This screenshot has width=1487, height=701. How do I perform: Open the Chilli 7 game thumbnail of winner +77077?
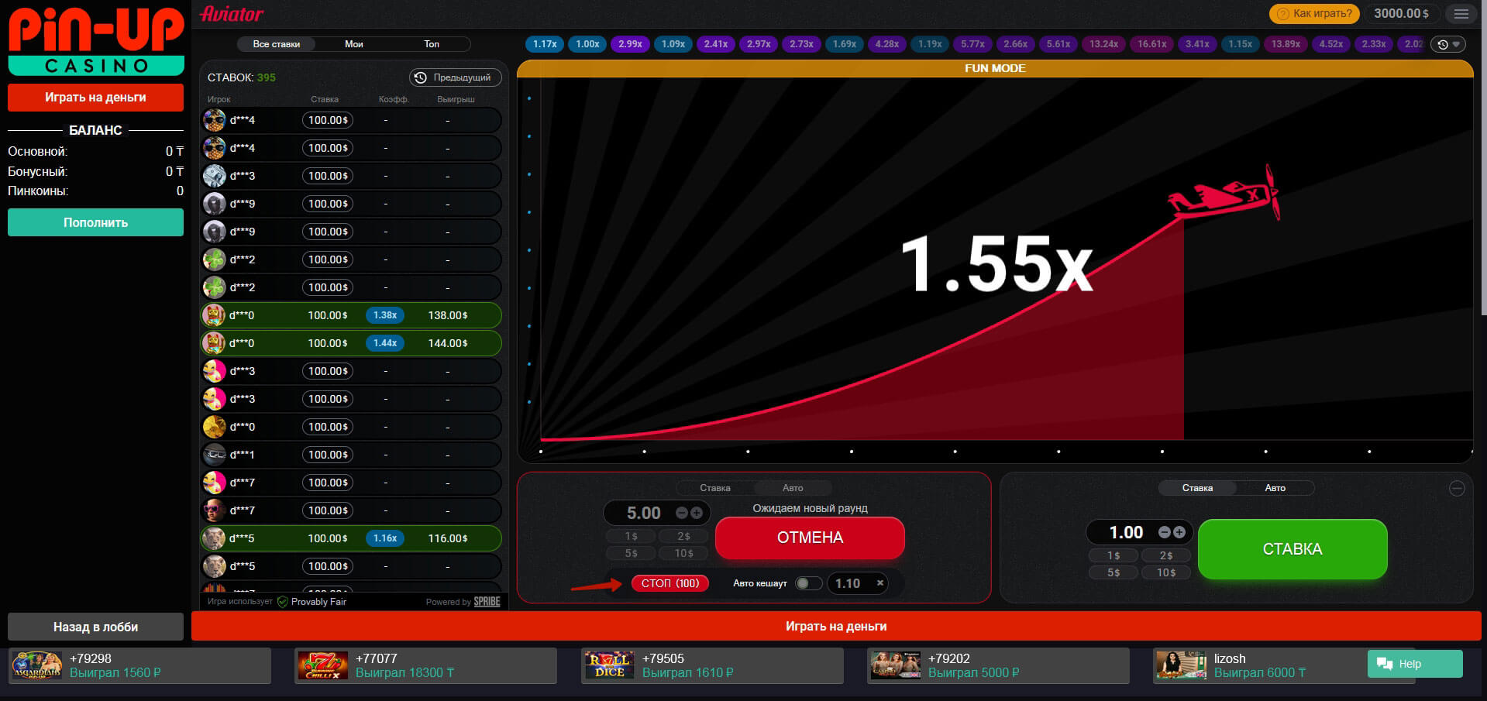coord(323,665)
